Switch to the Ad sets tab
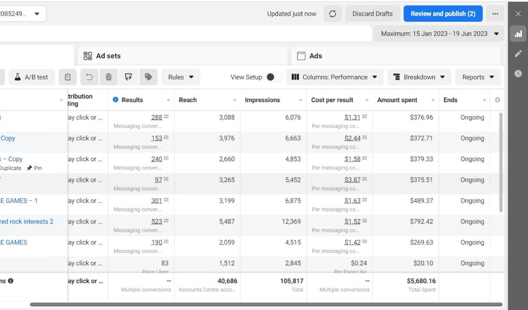 pyautogui.click(x=108, y=56)
